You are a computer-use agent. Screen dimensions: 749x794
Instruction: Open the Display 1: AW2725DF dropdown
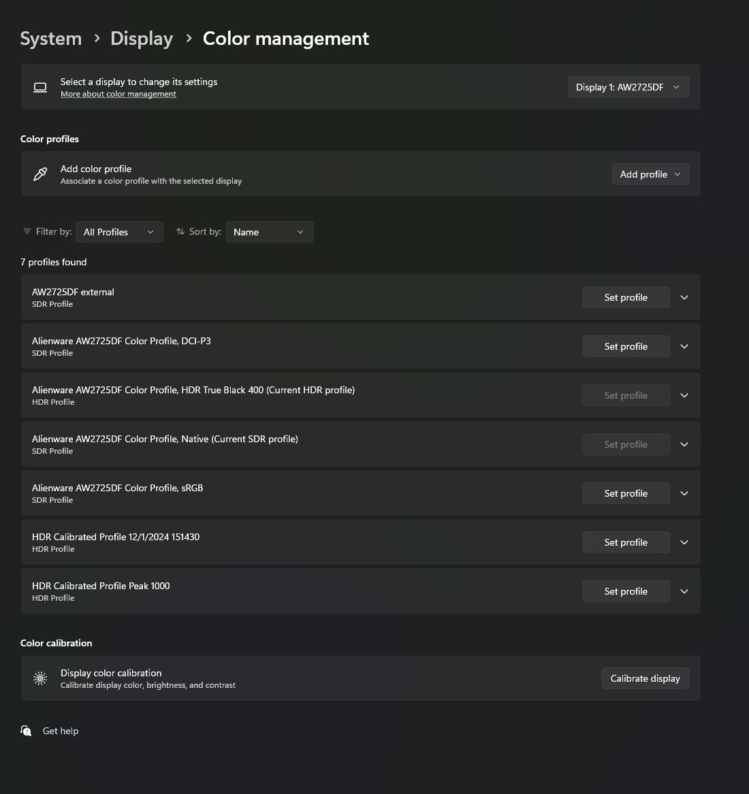pyautogui.click(x=628, y=87)
